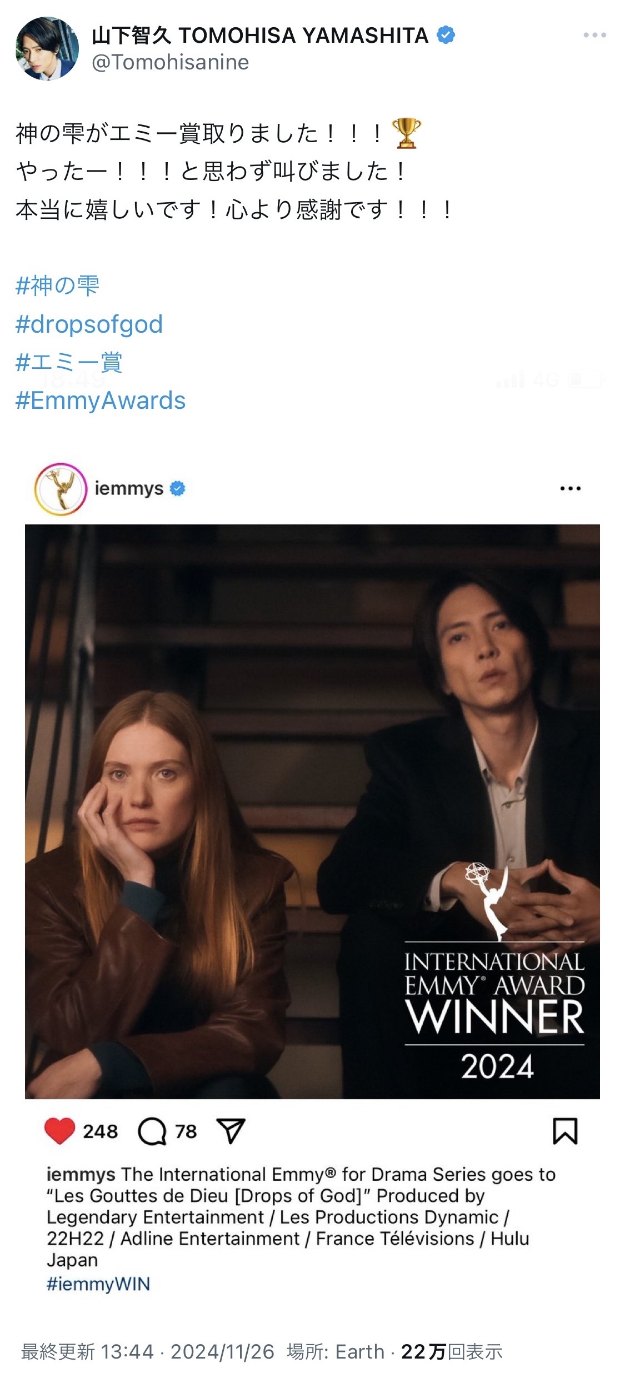Click the blue verified badge beside Yamashita's name
Screen dimensions: 625x1373
(446, 36)
